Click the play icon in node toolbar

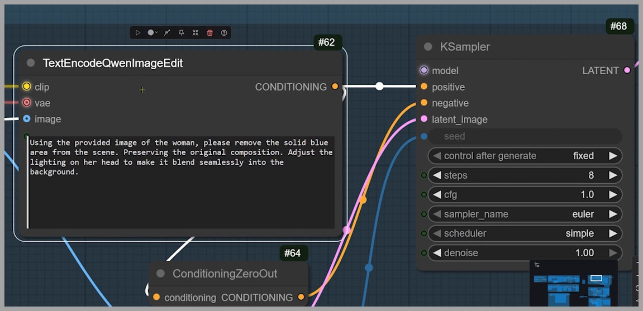click(138, 33)
